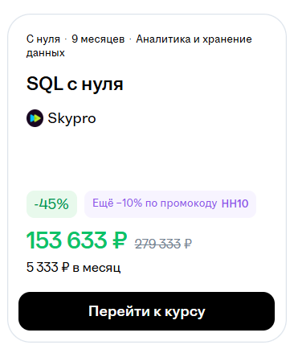Screen dimensions: 294x345
Task: Click the "9 месяцев" duration label
Action: click(98, 39)
